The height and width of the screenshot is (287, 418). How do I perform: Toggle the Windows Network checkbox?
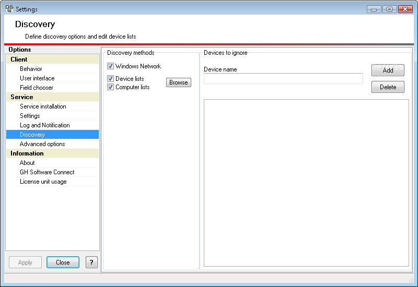(x=110, y=66)
